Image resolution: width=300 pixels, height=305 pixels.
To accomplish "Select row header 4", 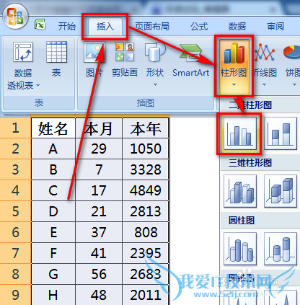I will click(15, 190).
